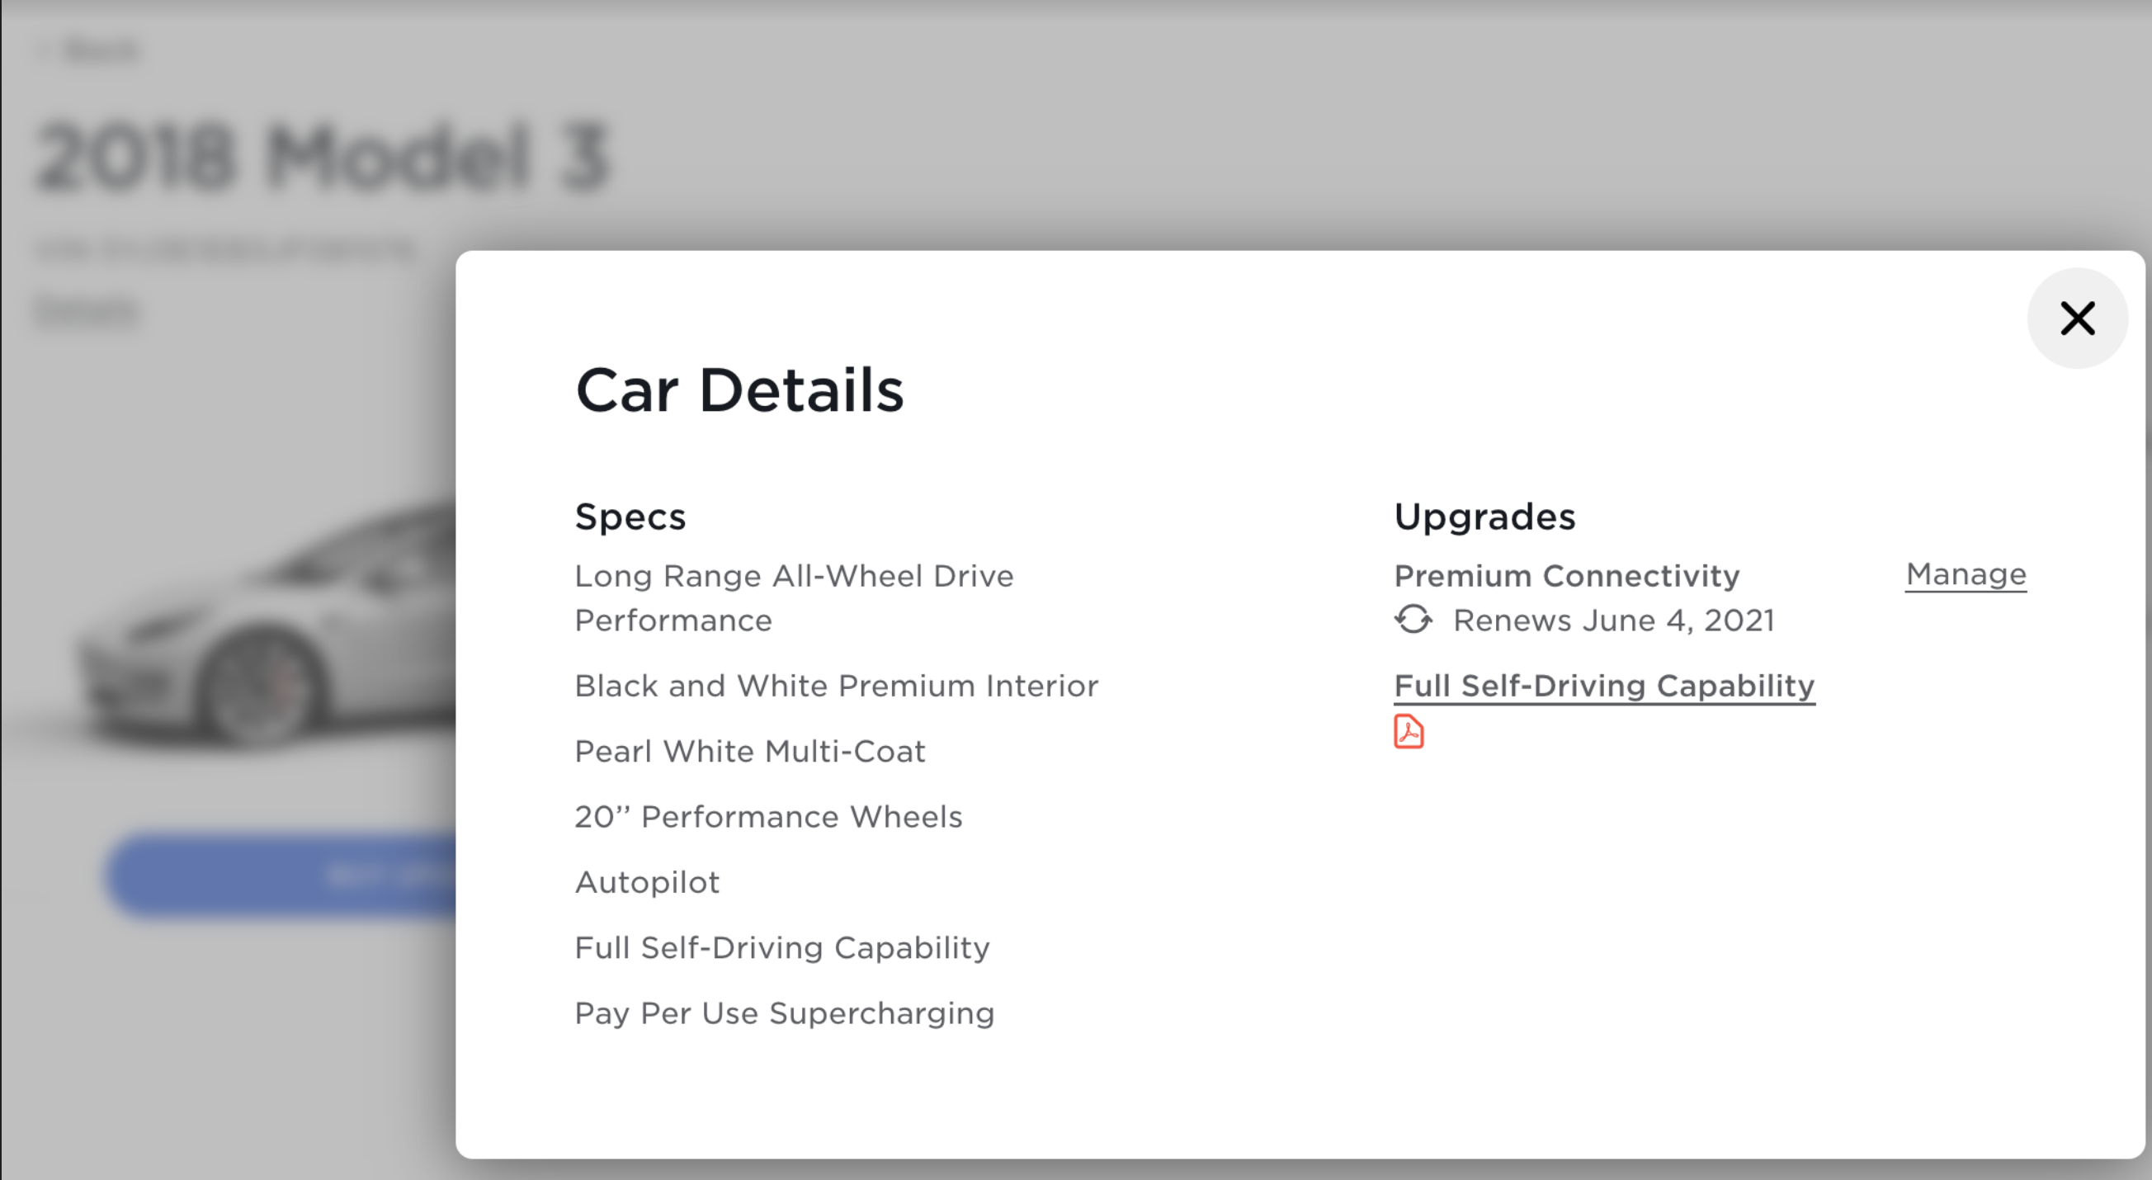The height and width of the screenshot is (1180, 2152).
Task: Click the Premium Connectivity upgrade label
Action: click(x=1566, y=576)
